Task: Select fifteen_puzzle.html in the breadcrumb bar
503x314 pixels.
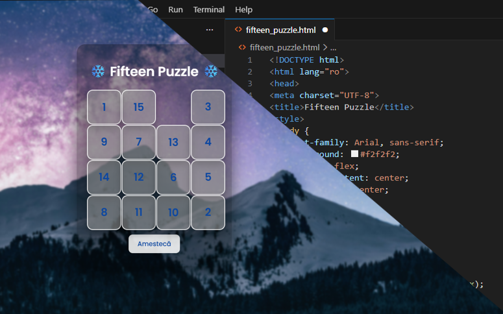Action: tap(284, 47)
